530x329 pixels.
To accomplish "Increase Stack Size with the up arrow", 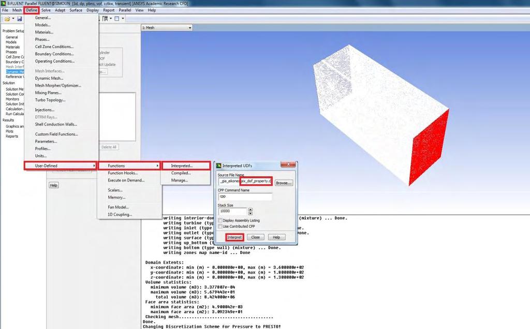I will point(251,210).
